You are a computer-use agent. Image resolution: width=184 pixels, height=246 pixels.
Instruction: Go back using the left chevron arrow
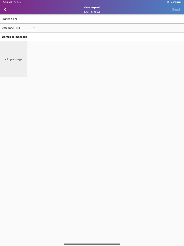[5, 9]
